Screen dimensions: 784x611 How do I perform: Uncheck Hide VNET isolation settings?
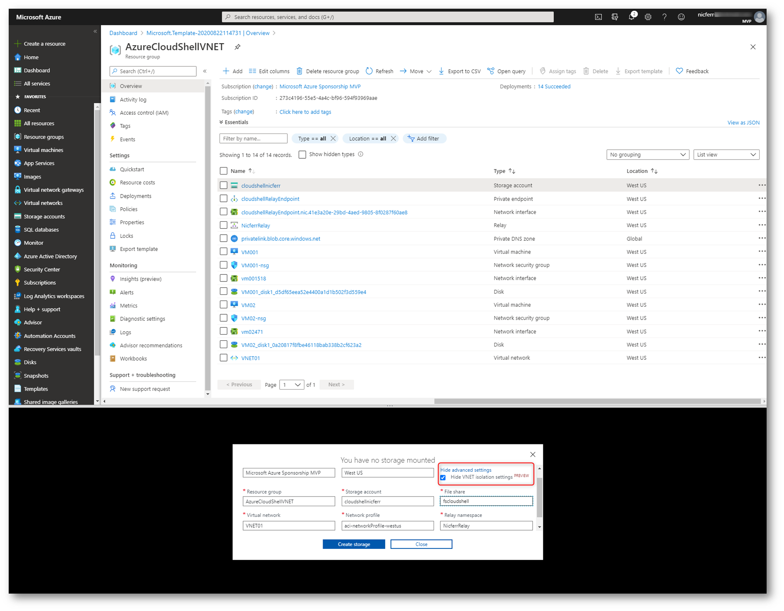click(443, 478)
